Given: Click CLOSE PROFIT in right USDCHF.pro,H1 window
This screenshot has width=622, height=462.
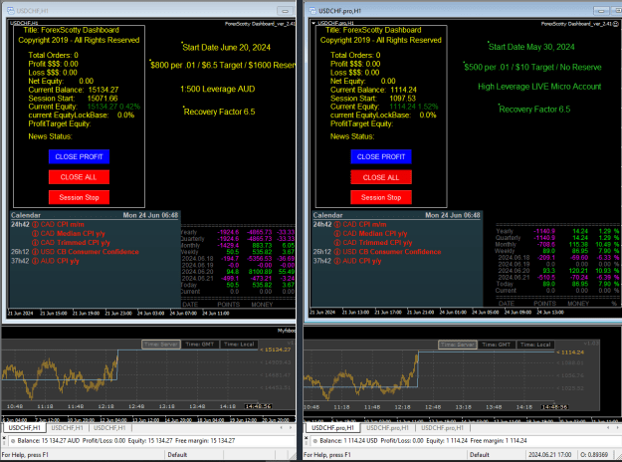Looking at the screenshot, I should 381,156.
